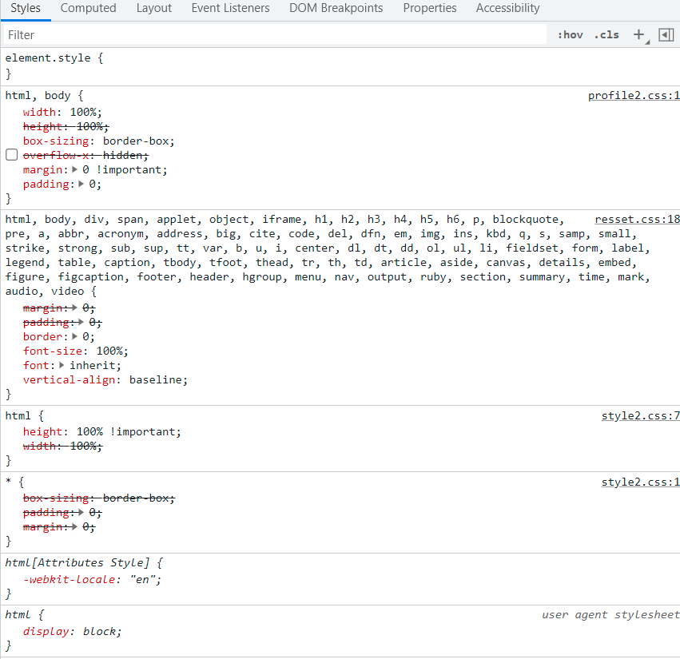The width and height of the screenshot is (680, 659).
Task: Open DOM Breakpoints tab
Action: pos(336,8)
